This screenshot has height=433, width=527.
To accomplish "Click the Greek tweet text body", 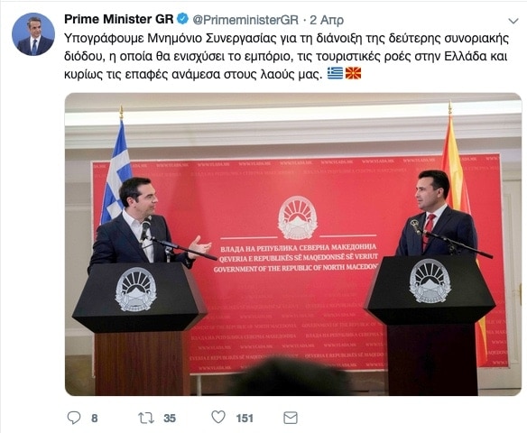I will [286, 56].
